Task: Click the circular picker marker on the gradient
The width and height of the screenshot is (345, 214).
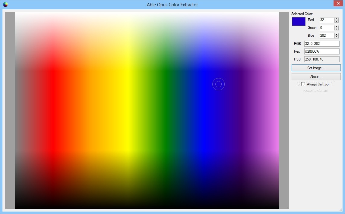Action: coord(218,84)
